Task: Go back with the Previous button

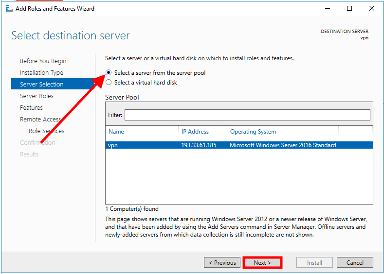Action: point(222,262)
